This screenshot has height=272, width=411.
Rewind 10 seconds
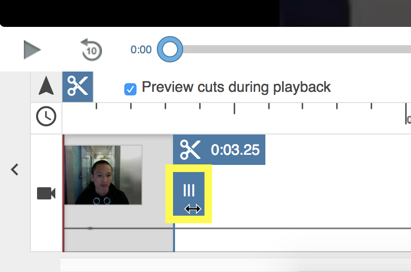[x=91, y=50]
